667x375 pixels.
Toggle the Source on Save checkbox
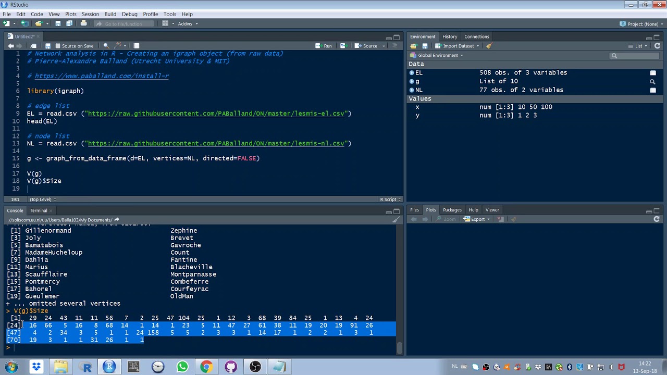58,46
